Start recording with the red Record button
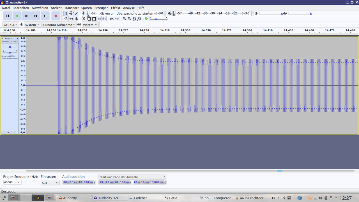This screenshot has height=202, width=359. point(56,16)
